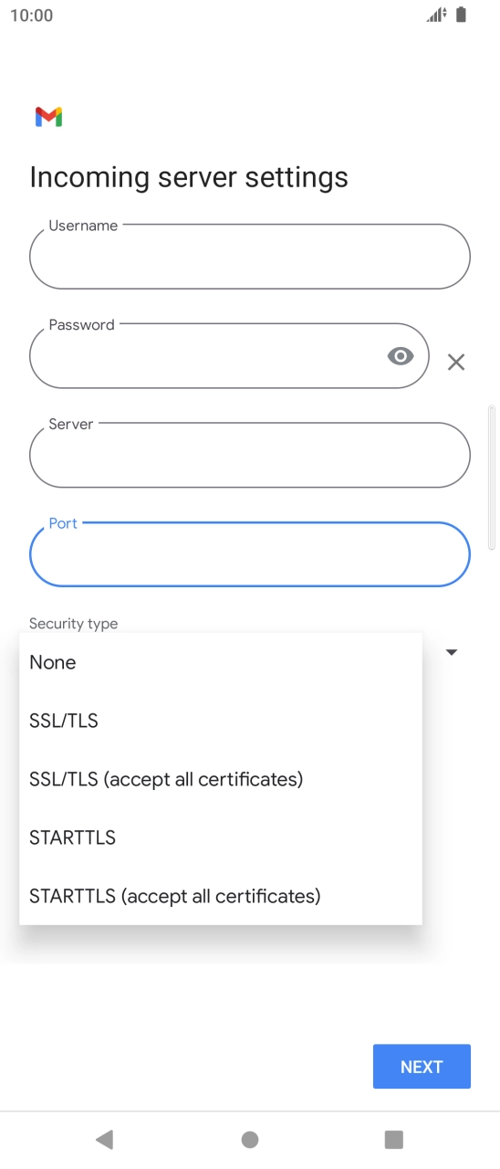Click the Gmail logo icon
500x1169 pixels.
48,117
